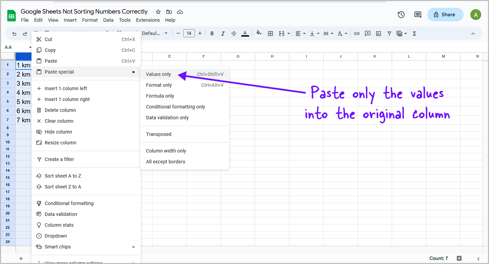489x264 pixels.
Task: Increase font size with the plus button
Action: click(200, 33)
